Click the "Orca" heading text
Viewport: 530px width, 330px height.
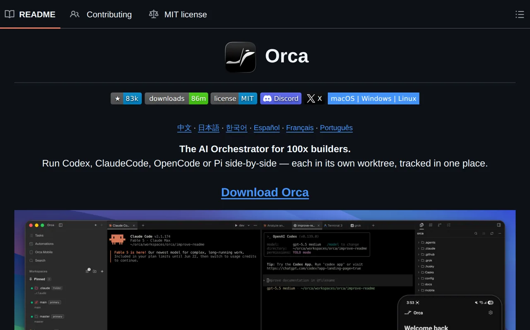click(x=287, y=56)
